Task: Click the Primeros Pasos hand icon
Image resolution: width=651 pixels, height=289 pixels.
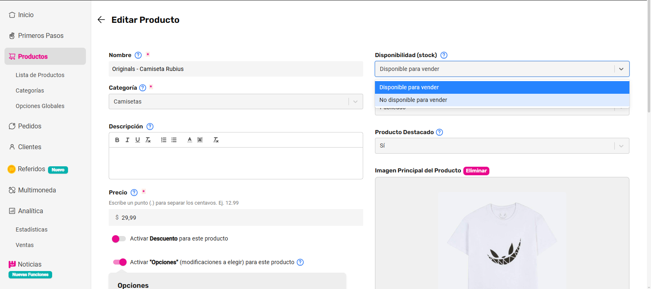Action: [12, 36]
